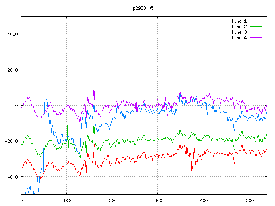Click the 300 x-axis tick label

[158, 200]
